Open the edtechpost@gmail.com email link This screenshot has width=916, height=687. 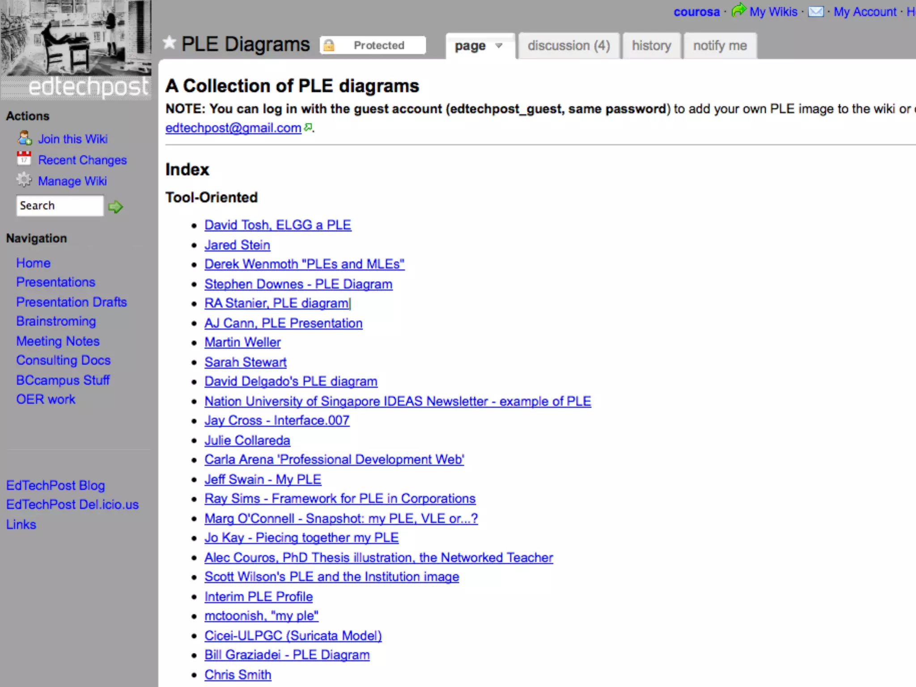pos(233,128)
